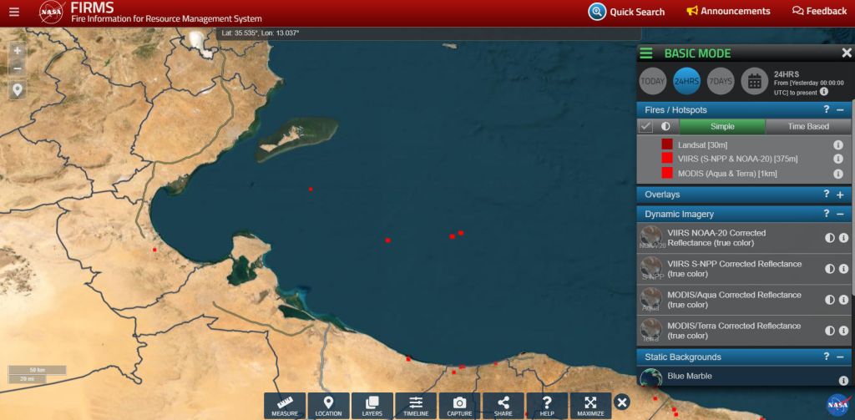Select the 7DAYS time range
The image size is (855, 420).
click(720, 81)
